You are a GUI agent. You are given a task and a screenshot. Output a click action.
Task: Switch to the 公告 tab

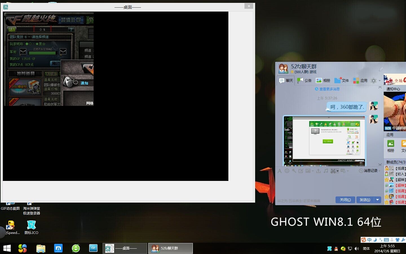304,80
